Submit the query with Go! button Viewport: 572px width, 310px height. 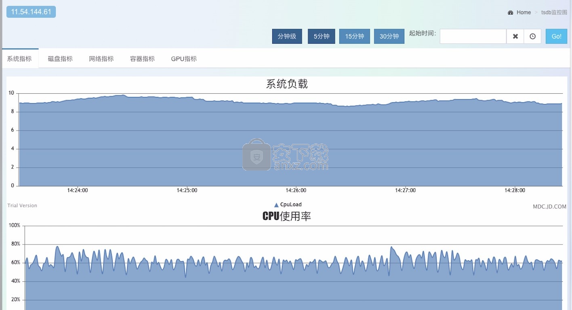pyautogui.click(x=556, y=36)
